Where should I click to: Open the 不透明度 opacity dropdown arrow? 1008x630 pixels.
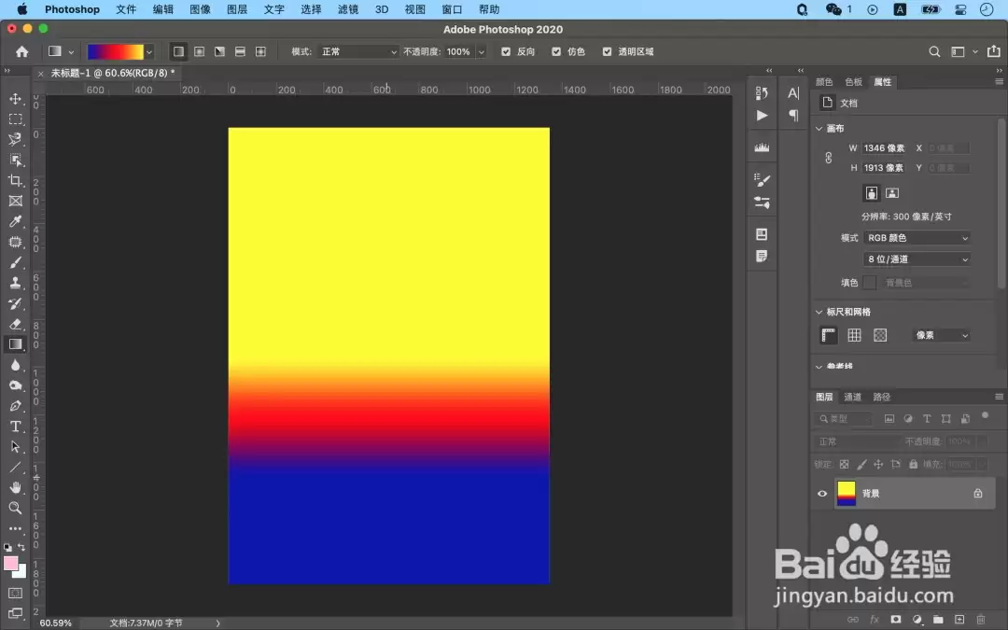pos(481,52)
